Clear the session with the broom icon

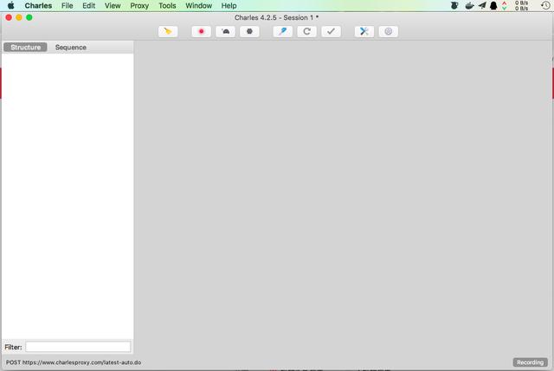tap(168, 31)
